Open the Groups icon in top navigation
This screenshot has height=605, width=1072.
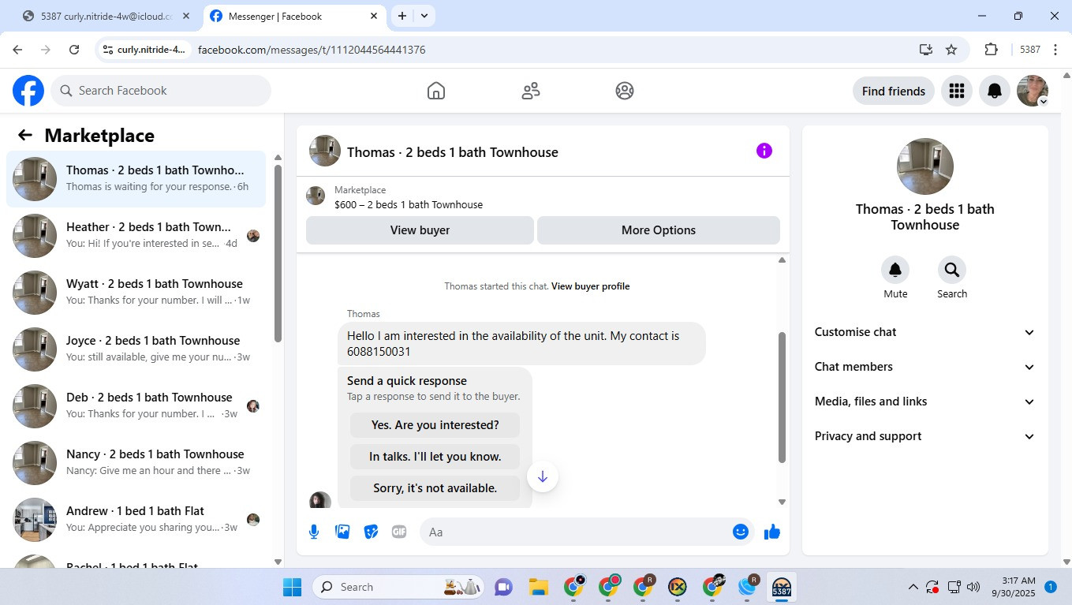625,91
